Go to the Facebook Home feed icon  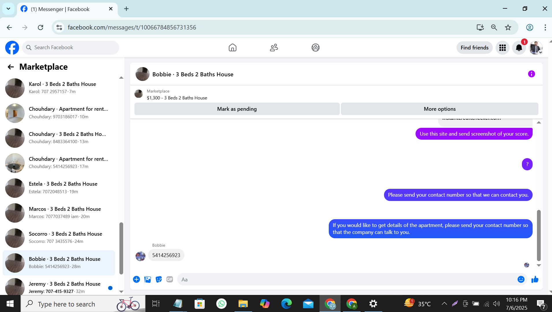click(232, 48)
